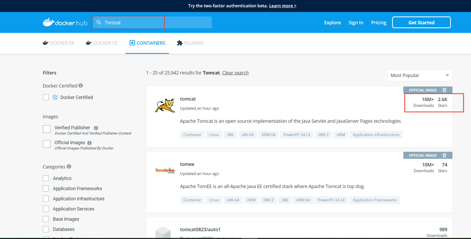
Task: Click the Docker Certified info icon
Action: point(81,85)
